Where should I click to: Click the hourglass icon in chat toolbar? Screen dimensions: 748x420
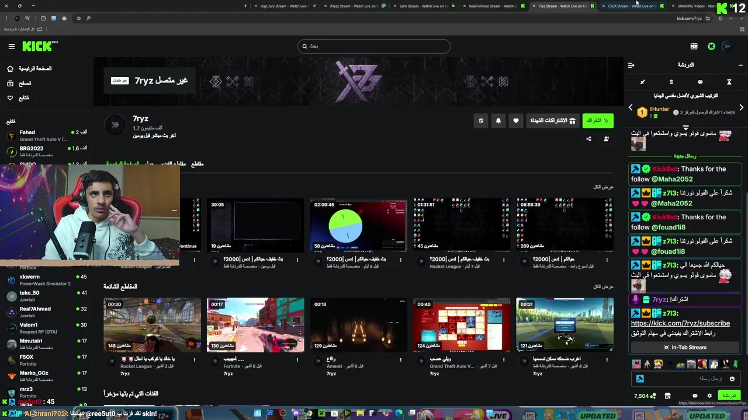pyautogui.click(x=729, y=82)
